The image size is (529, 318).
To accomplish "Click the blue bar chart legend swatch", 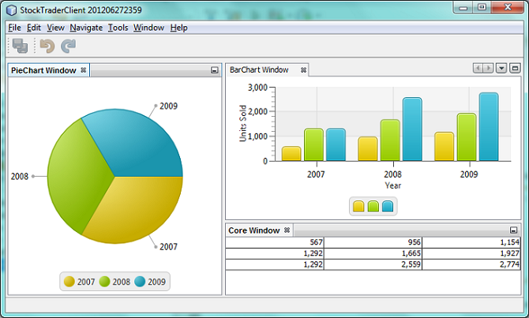I will pos(387,207).
